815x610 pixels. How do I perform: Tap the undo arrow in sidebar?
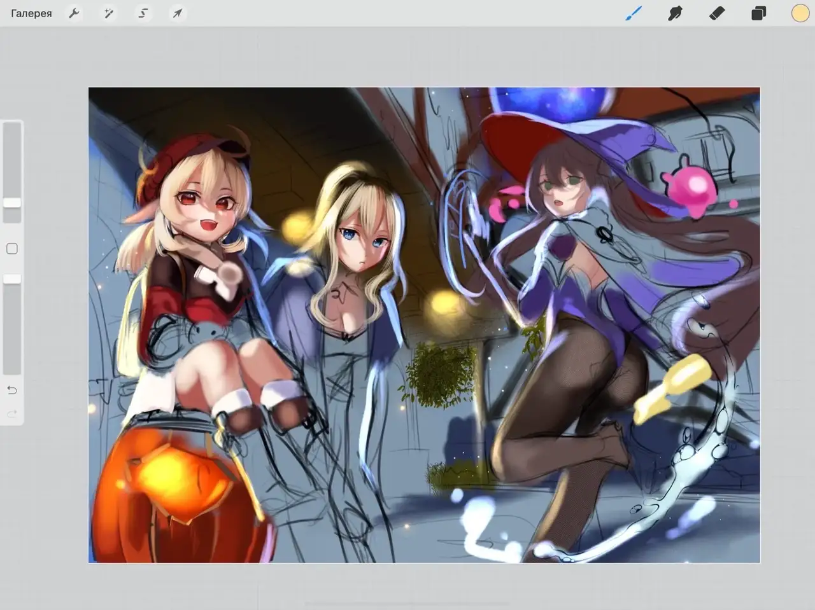tap(12, 390)
